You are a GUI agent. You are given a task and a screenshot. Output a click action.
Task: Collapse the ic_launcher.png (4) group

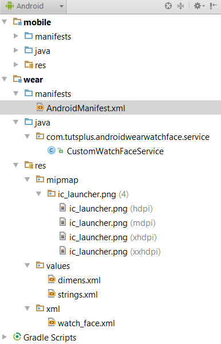point(38,194)
